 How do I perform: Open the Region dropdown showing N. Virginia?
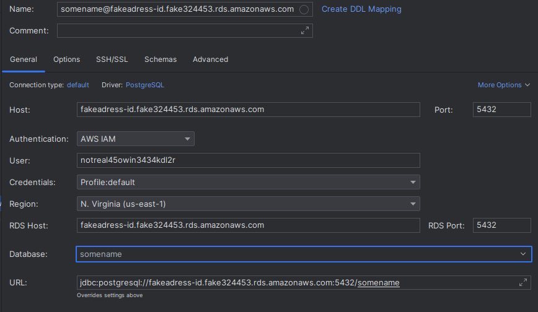[x=248, y=204]
